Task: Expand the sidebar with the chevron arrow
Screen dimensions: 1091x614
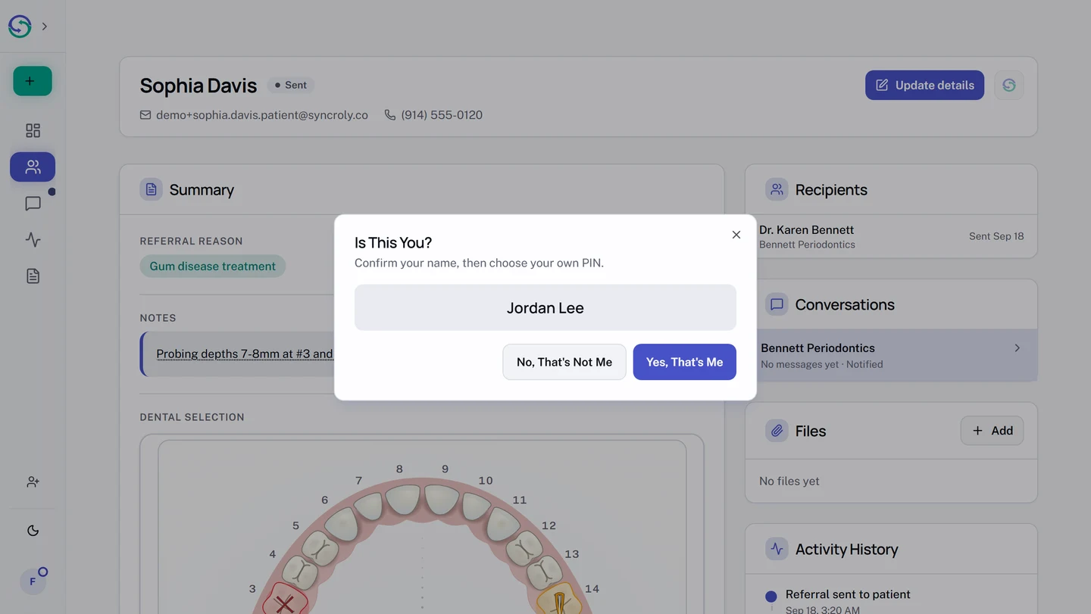Action: (45, 26)
